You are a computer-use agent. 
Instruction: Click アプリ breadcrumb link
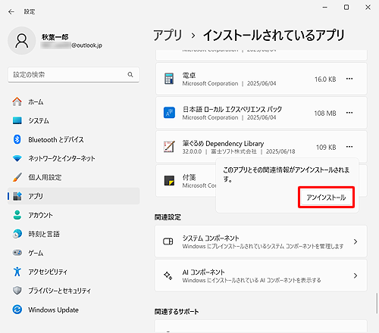[x=168, y=35]
